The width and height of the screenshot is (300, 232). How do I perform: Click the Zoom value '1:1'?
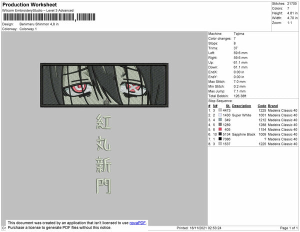[x=289, y=23]
